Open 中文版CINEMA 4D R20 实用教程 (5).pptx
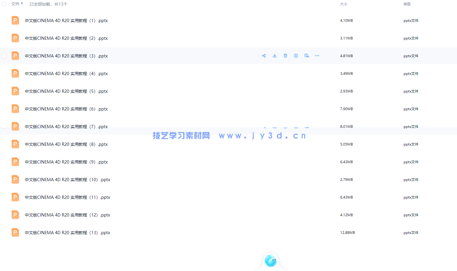This screenshot has width=457, height=271. pyautogui.click(x=66, y=91)
